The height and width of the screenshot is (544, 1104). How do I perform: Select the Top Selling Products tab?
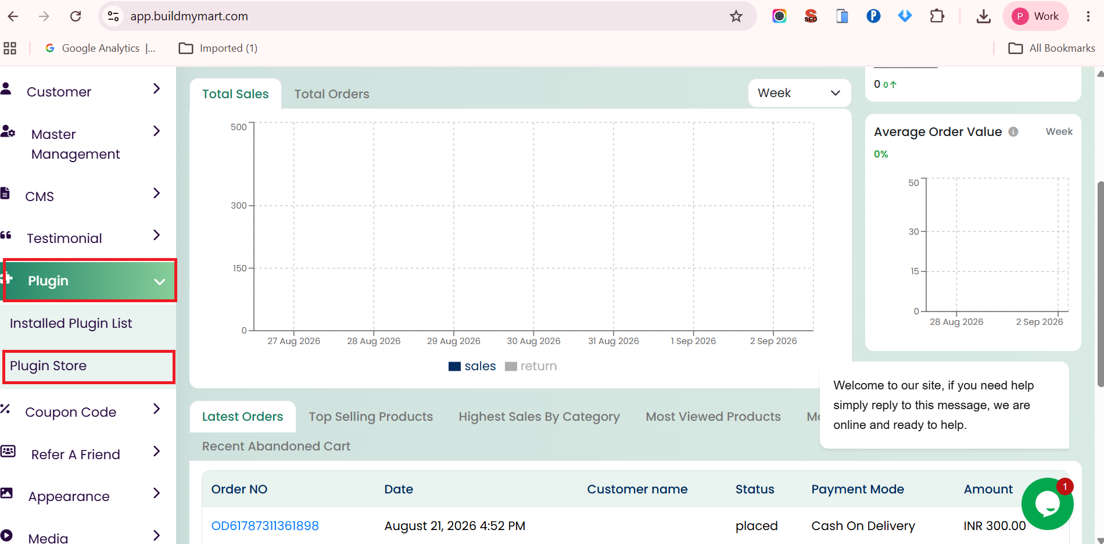pos(371,417)
